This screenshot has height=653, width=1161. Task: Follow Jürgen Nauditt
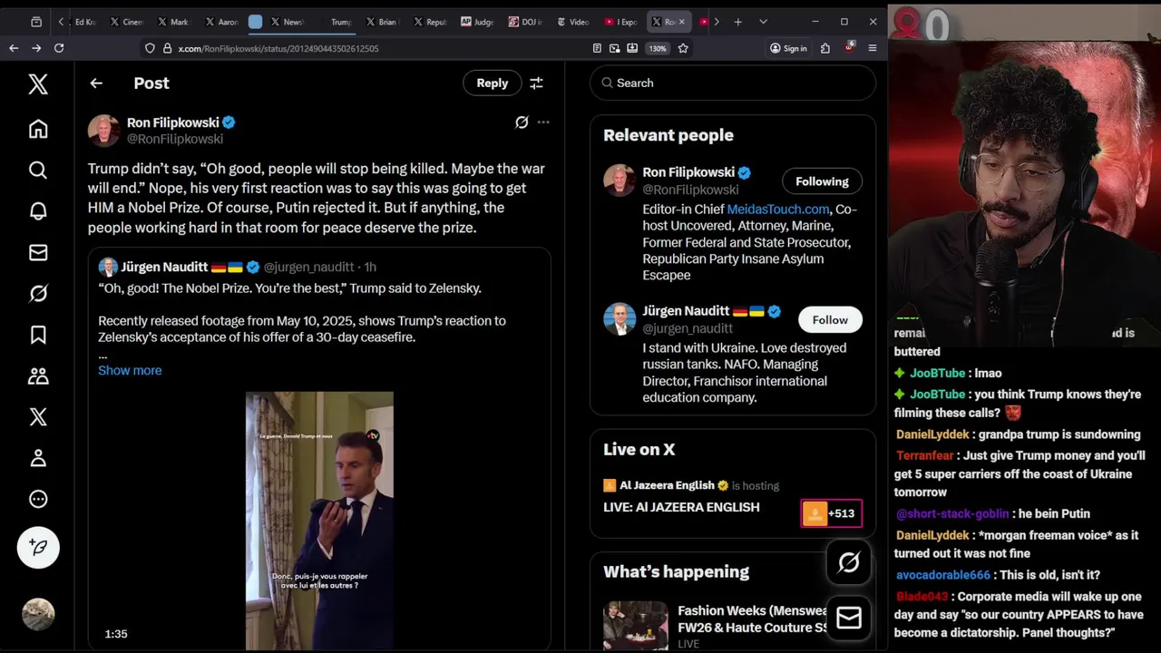(830, 320)
